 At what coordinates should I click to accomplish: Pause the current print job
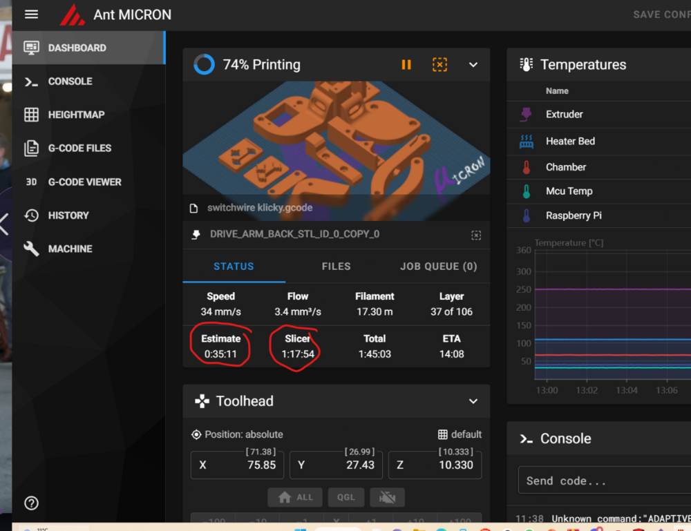point(406,65)
